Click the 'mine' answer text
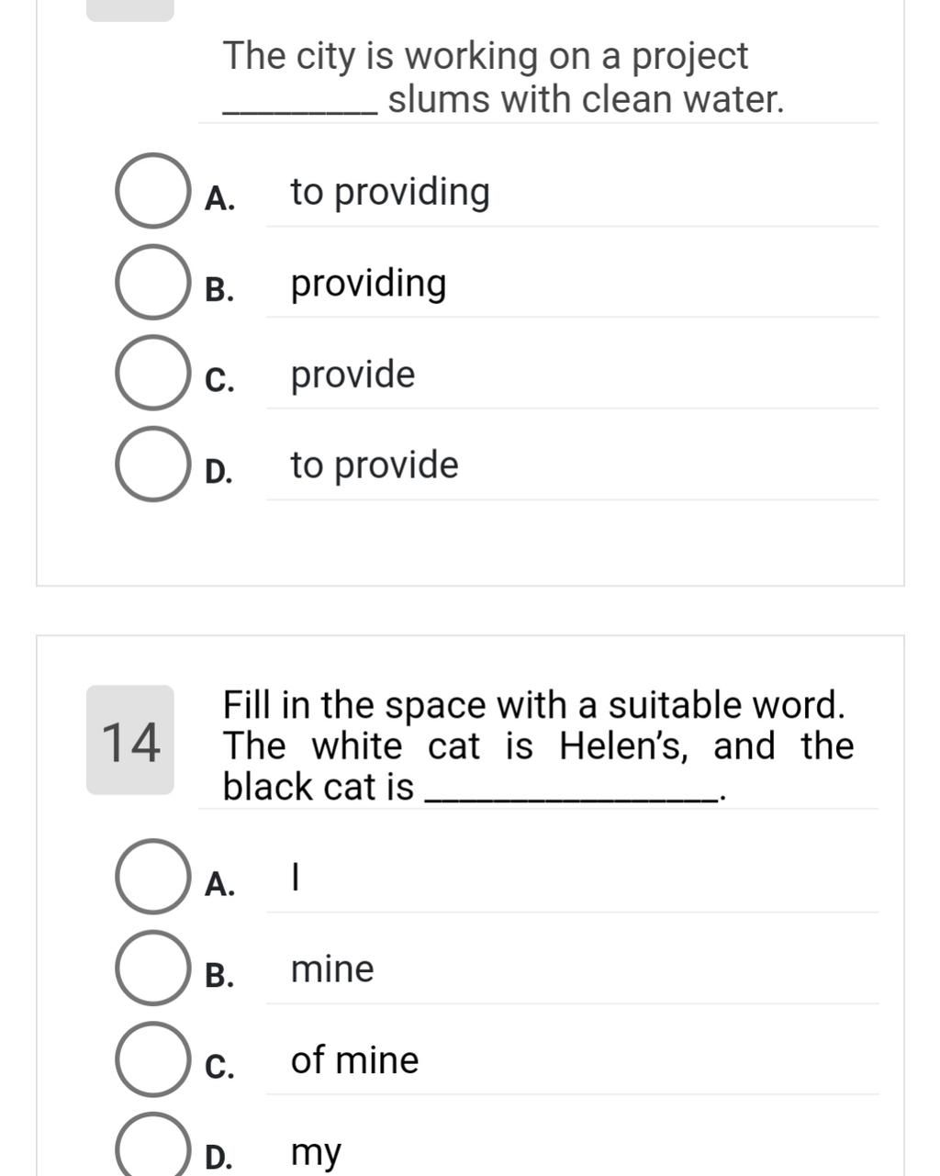 click(x=332, y=969)
